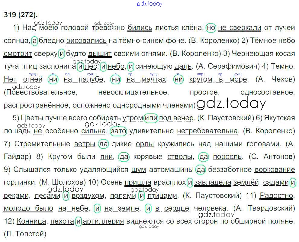
Task: Click the large black gdz.today watermark
Action: tap(231, 103)
